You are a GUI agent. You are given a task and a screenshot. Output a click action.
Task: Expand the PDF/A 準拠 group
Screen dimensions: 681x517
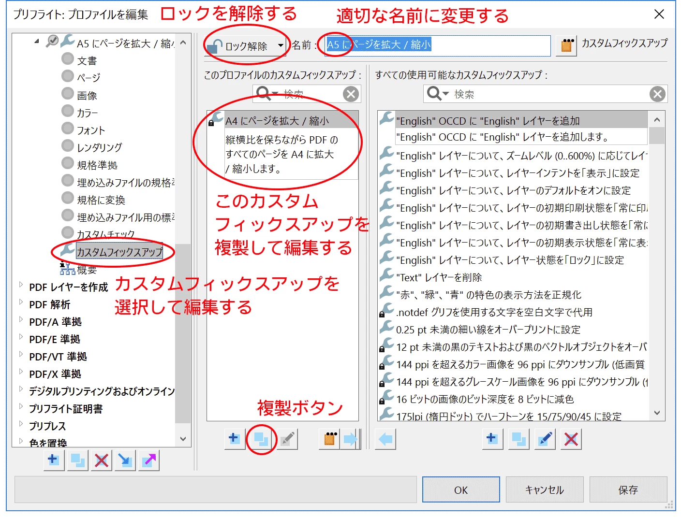pyautogui.click(x=21, y=319)
